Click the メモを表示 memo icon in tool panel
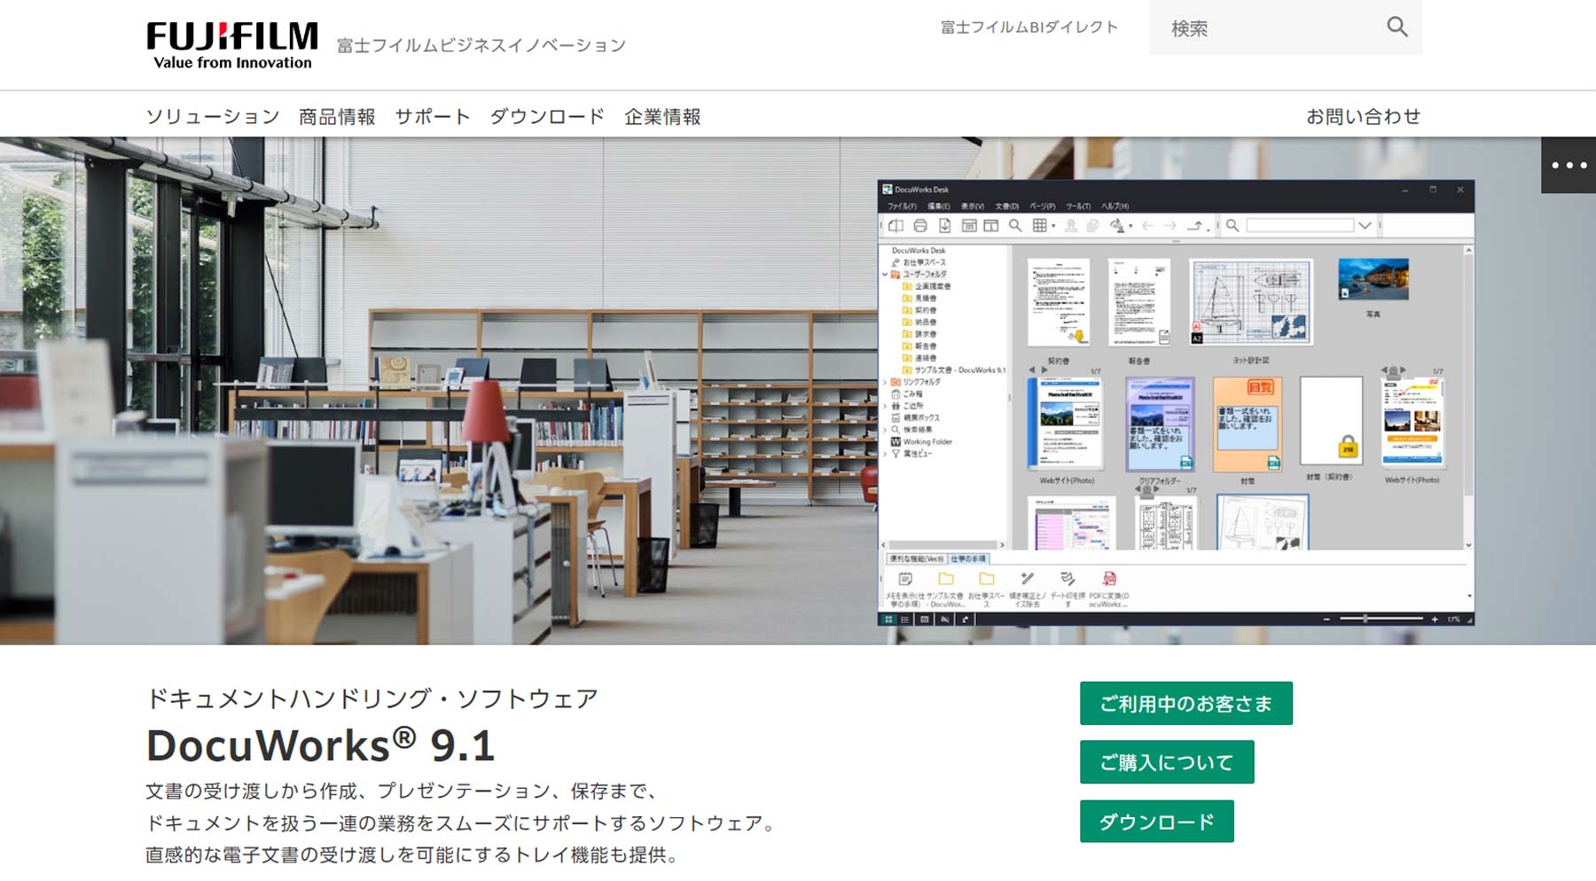Image resolution: width=1596 pixels, height=881 pixels. click(x=905, y=579)
